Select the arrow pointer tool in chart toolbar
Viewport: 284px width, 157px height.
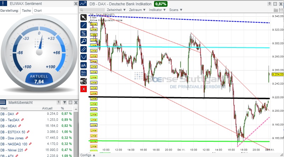point(84,17)
